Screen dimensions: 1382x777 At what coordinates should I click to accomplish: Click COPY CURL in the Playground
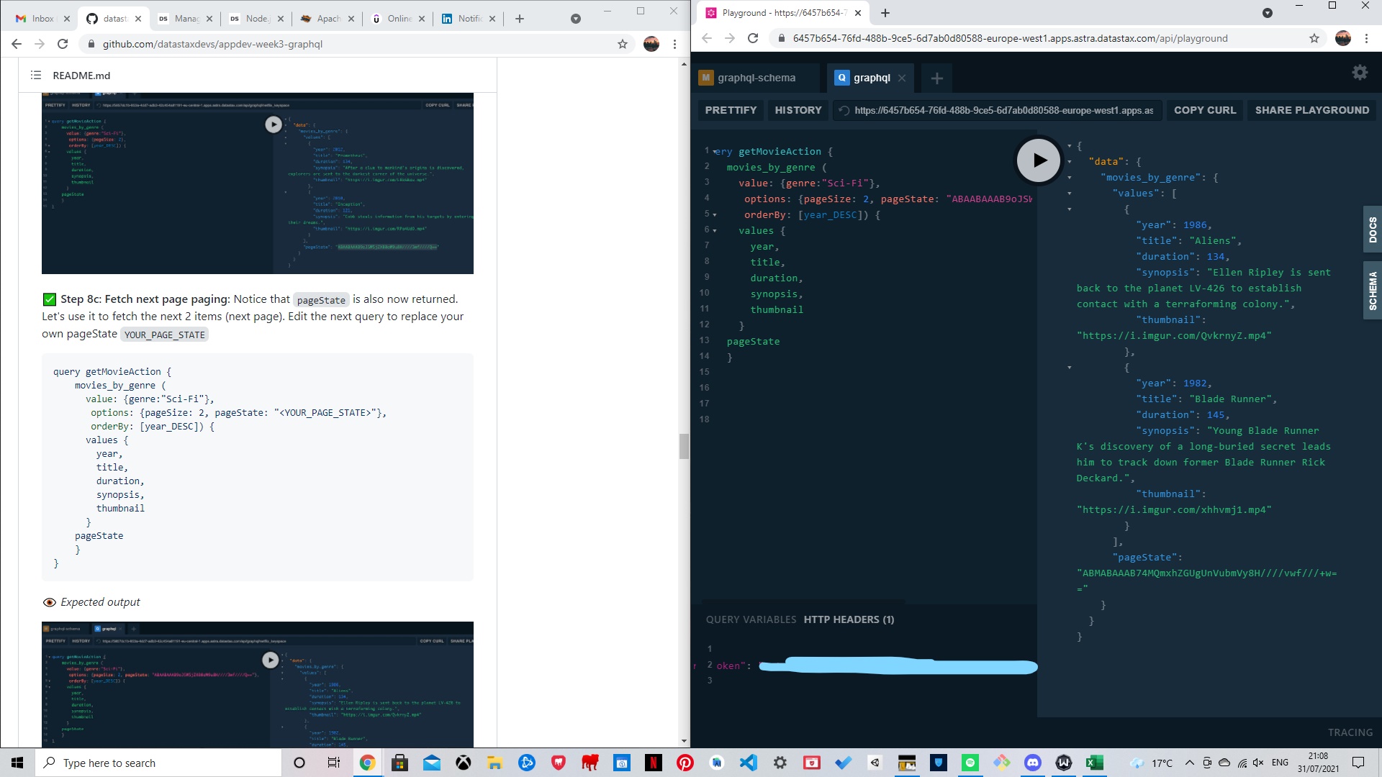point(1204,110)
